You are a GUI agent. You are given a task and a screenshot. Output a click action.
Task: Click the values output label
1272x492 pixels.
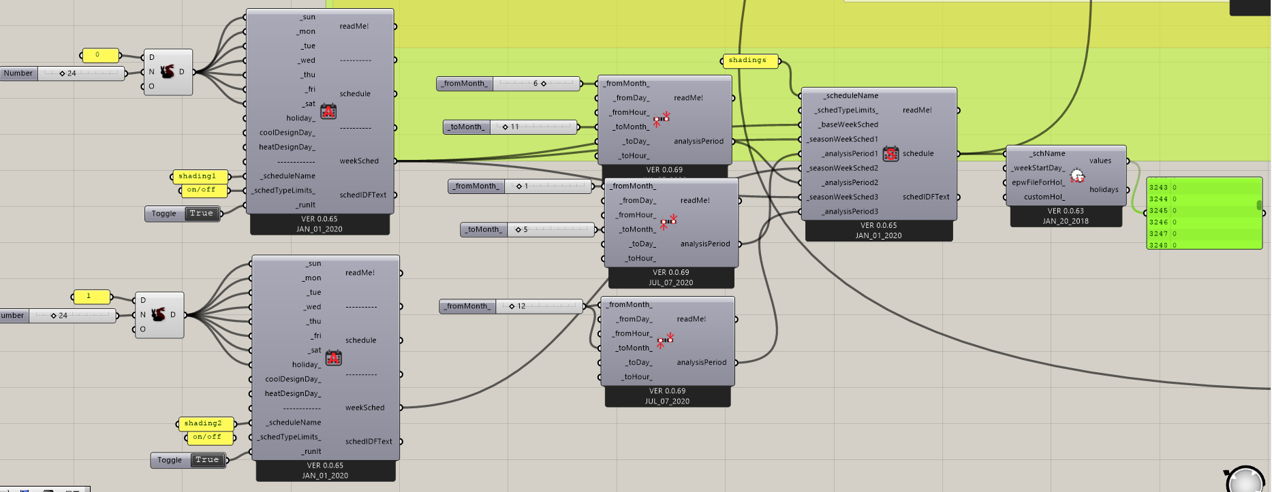coord(1100,161)
